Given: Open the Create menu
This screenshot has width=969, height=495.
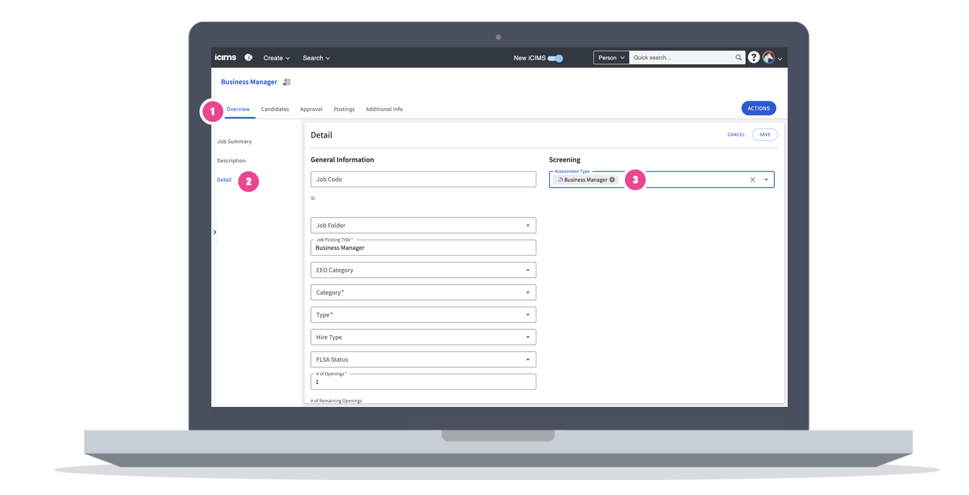Looking at the screenshot, I should coord(276,58).
